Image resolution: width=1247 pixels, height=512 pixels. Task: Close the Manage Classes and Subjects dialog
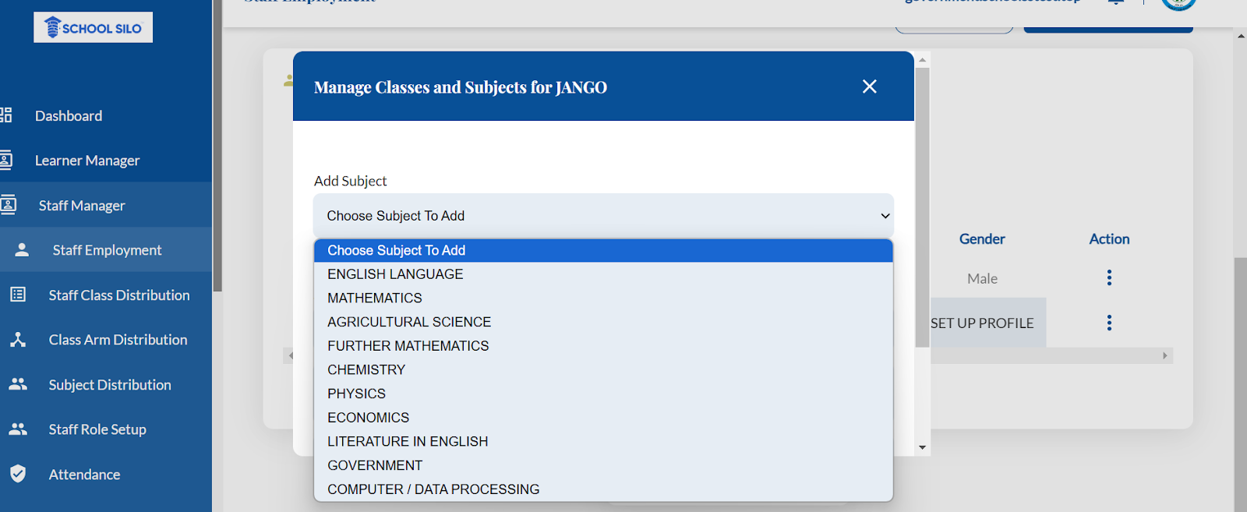tap(870, 87)
